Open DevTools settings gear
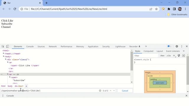The image size is (189, 106). tap(177, 47)
